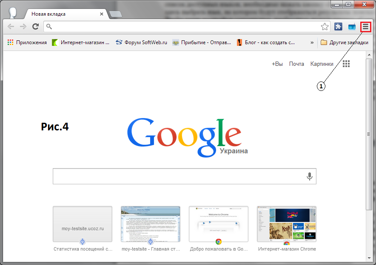Start voice search with microphone icon
This screenshot has width=376, height=265.
[310, 176]
